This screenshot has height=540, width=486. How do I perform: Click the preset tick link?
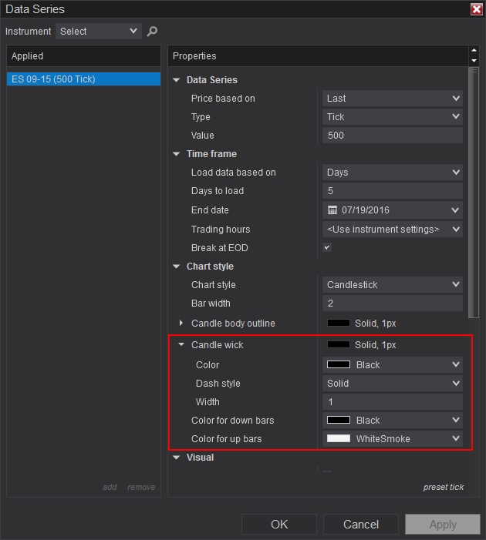click(443, 487)
